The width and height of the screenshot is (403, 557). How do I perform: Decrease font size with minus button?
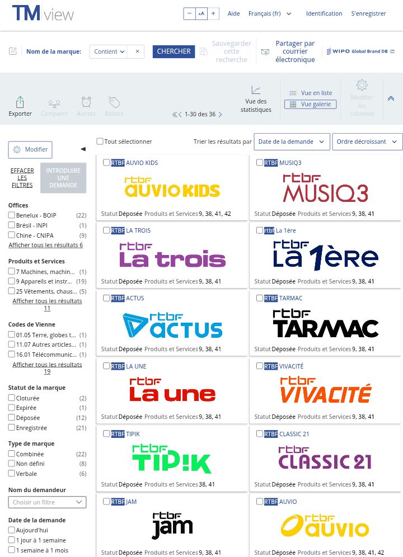coord(189,13)
